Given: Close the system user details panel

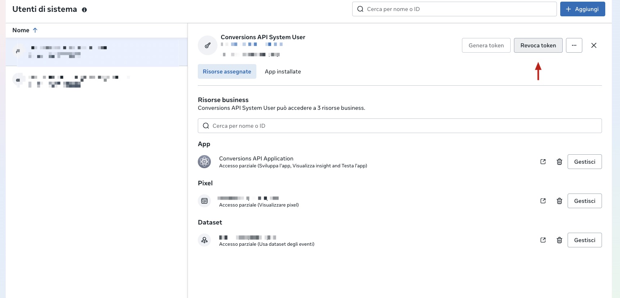Looking at the screenshot, I should pos(594,45).
